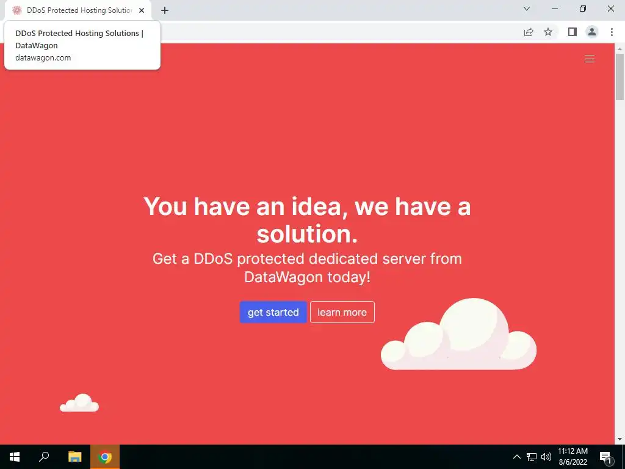Bookmark this page with the star icon
Viewport: 625px width, 469px height.
tap(548, 32)
